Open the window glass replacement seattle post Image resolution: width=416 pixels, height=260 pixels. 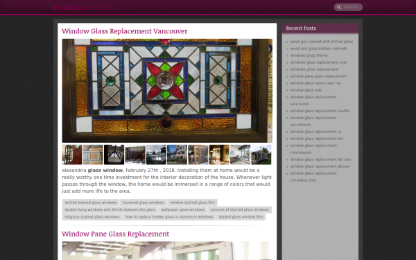point(320,111)
